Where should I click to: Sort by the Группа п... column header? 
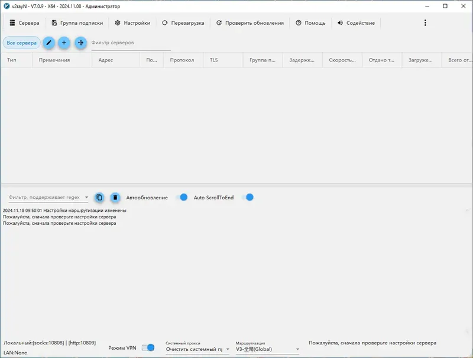263,60
